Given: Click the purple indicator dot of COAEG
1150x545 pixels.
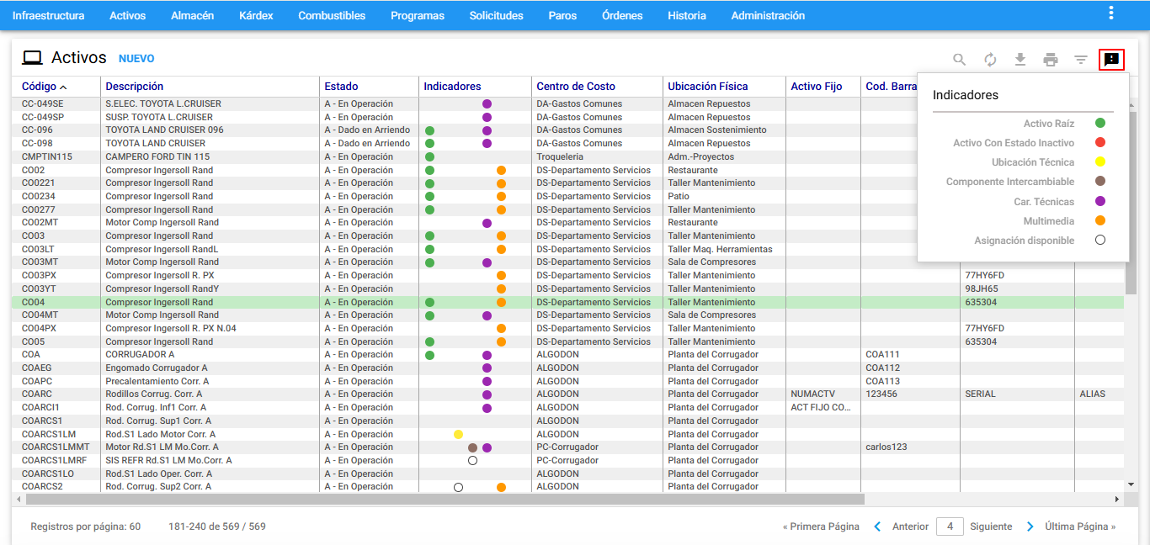Looking at the screenshot, I should pos(487,368).
